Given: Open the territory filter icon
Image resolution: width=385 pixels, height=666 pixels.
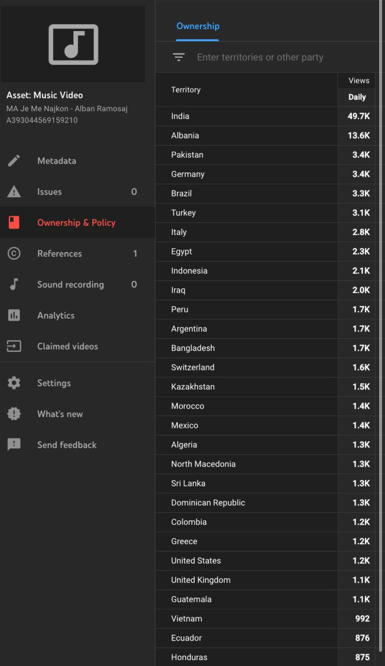Looking at the screenshot, I should click(x=179, y=57).
